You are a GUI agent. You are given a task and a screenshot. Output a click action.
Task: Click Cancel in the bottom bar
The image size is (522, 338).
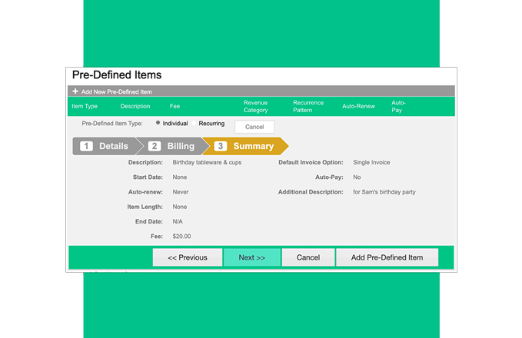pos(308,257)
